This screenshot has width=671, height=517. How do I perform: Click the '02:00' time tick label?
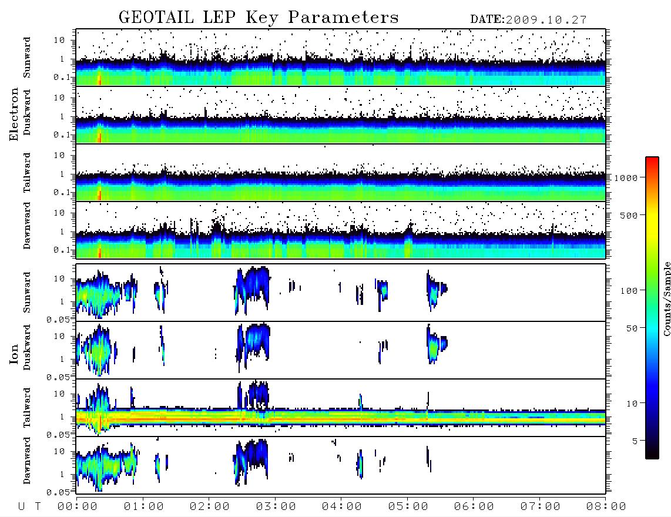(x=210, y=507)
